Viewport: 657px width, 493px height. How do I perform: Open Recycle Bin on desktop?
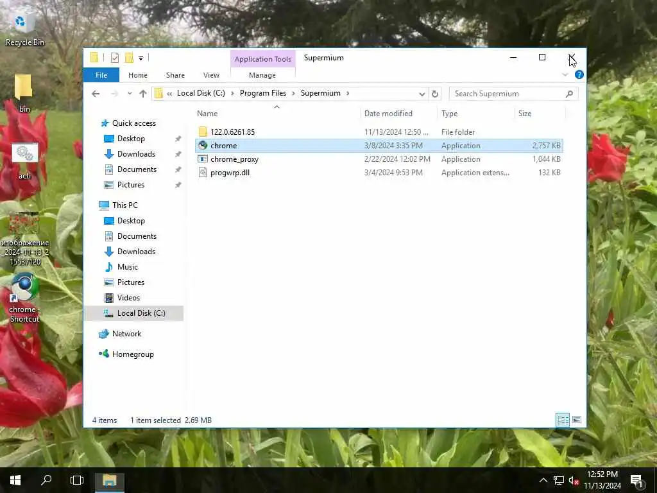(x=24, y=30)
